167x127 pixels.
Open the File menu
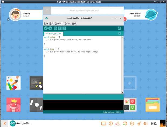coord(46,23)
